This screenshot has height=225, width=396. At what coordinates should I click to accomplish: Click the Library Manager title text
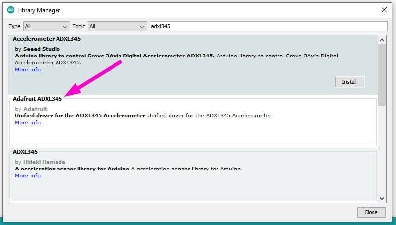tap(39, 10)
